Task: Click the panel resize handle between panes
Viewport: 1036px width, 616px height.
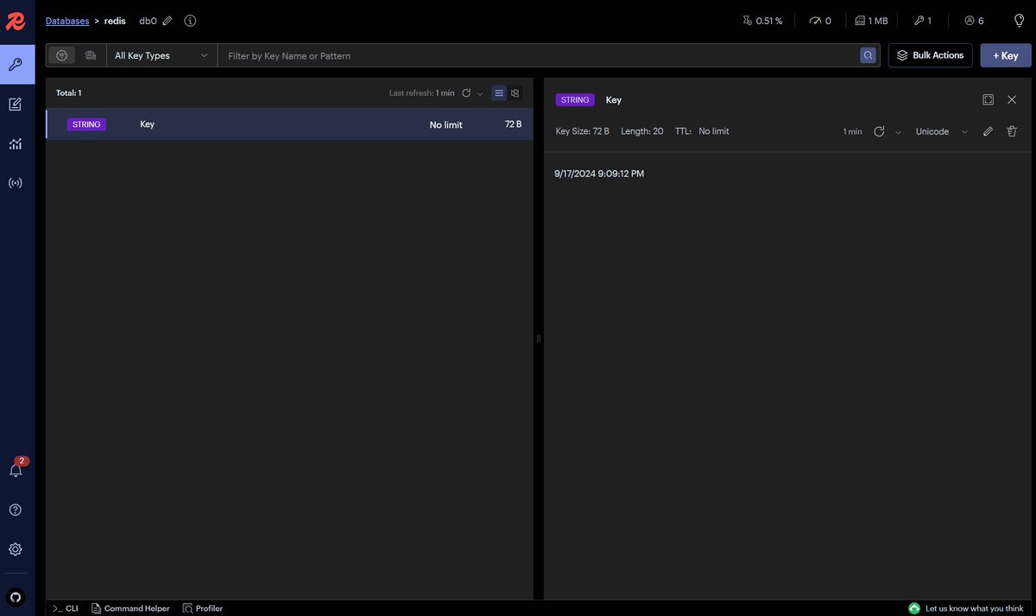Action: click(539, 339)
